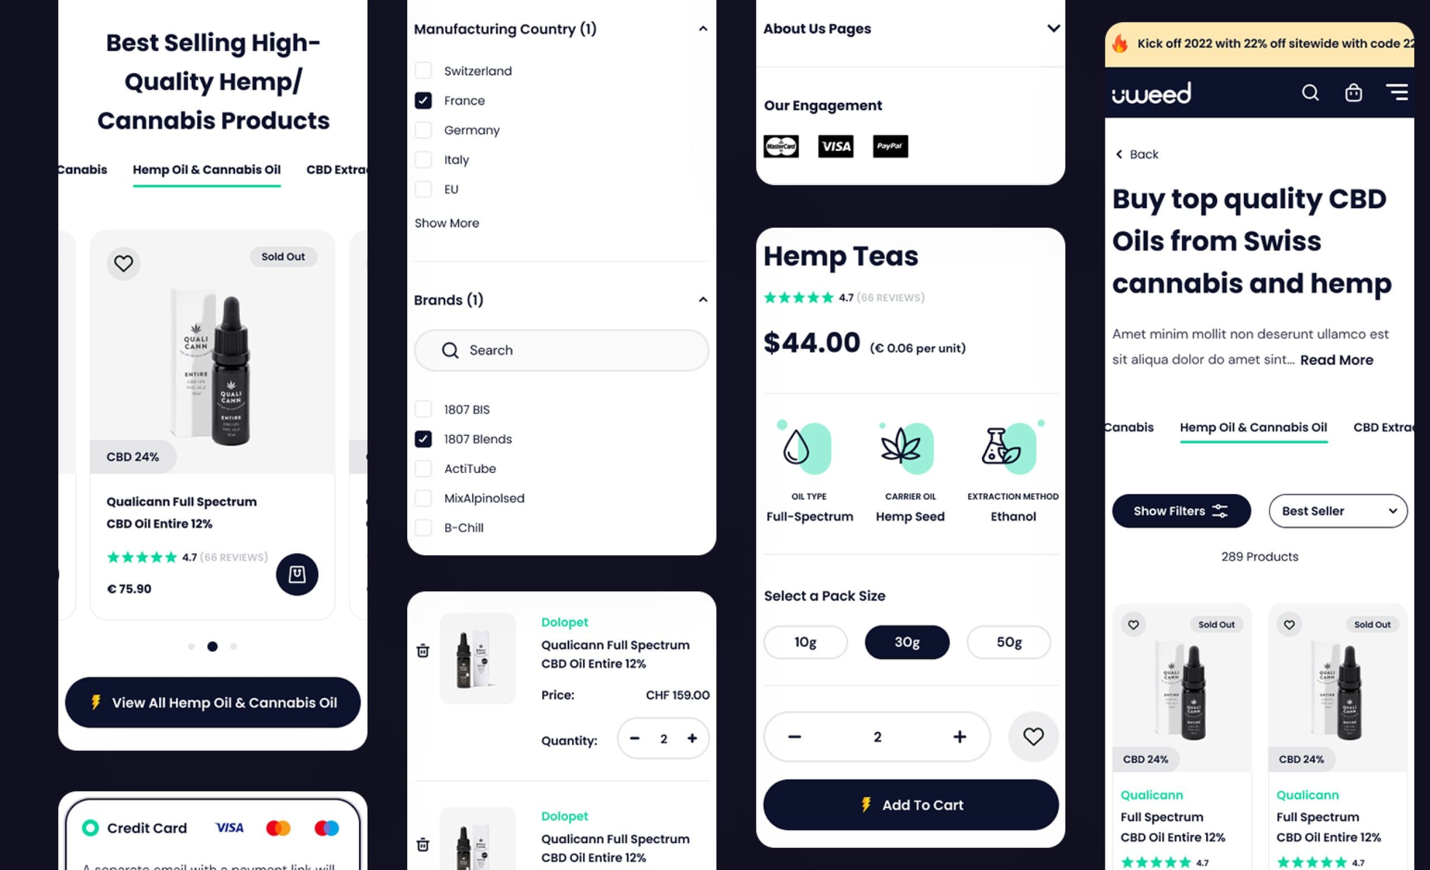
Task: Toggle the 1807 Blends brand checkbox
Action: (x=423, y=439)
